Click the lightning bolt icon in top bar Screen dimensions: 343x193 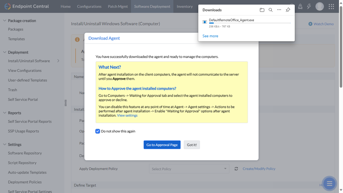tap(309, 6)
